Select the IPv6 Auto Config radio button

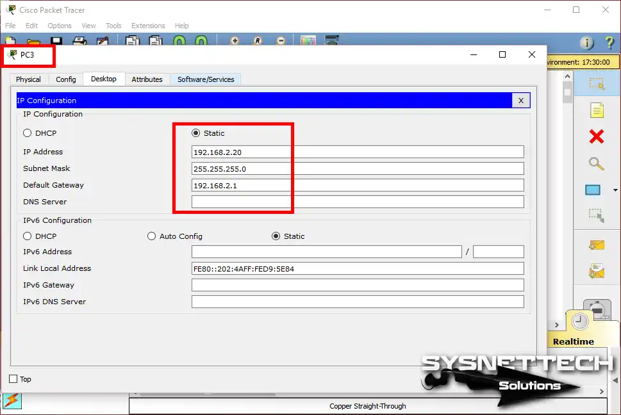point(151,236)
